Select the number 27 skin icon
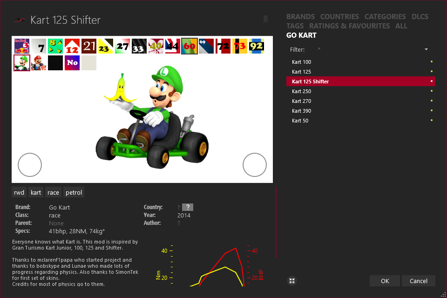This screenshot has width=447, height=298. 122,46
